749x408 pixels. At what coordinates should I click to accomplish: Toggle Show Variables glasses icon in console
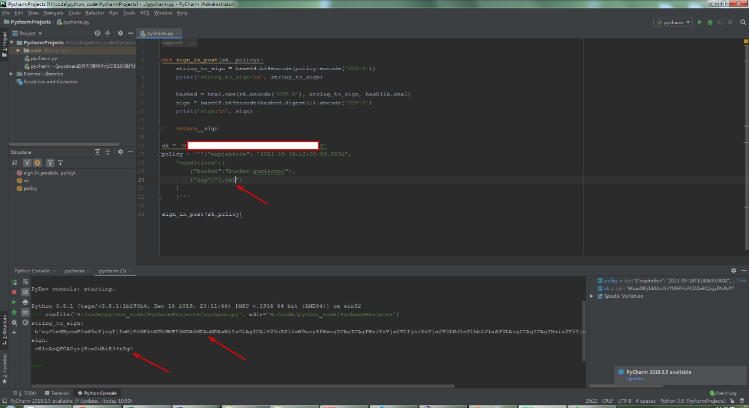pos(25,312)
